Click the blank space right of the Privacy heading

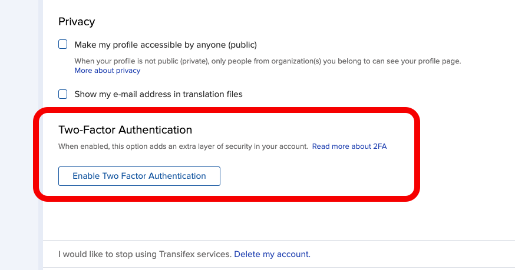click(296, 22)
